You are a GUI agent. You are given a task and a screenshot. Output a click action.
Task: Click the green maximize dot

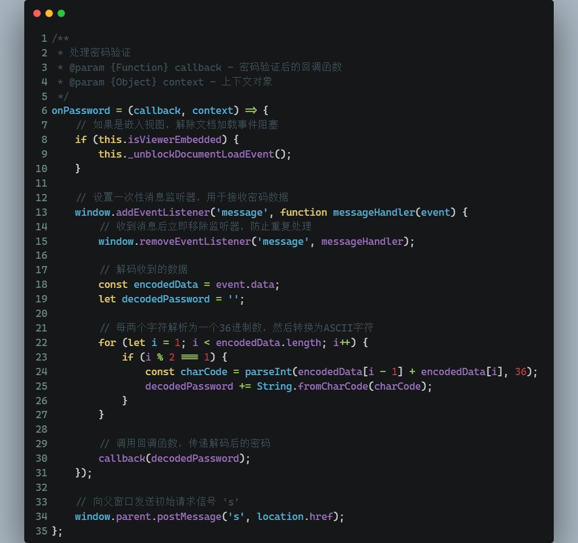pos(61,13)
